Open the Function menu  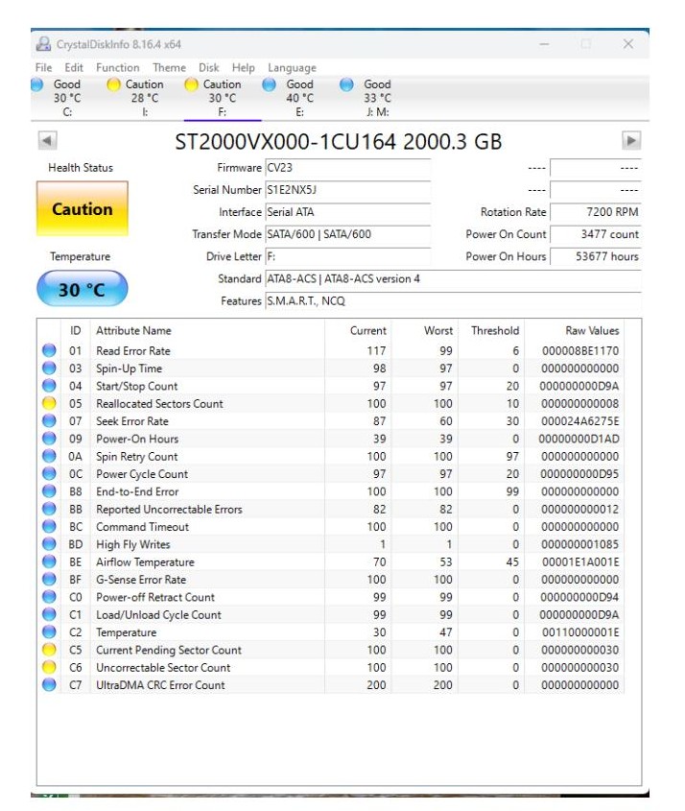117,68
